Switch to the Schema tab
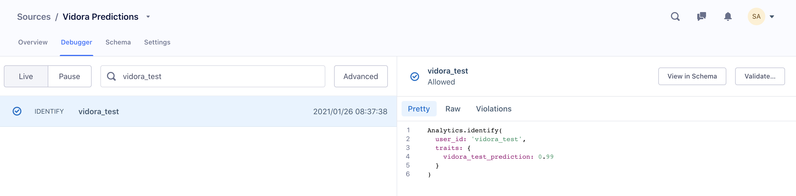The height and width of the screenshot is (196, 796). click(x=118, y=42)
